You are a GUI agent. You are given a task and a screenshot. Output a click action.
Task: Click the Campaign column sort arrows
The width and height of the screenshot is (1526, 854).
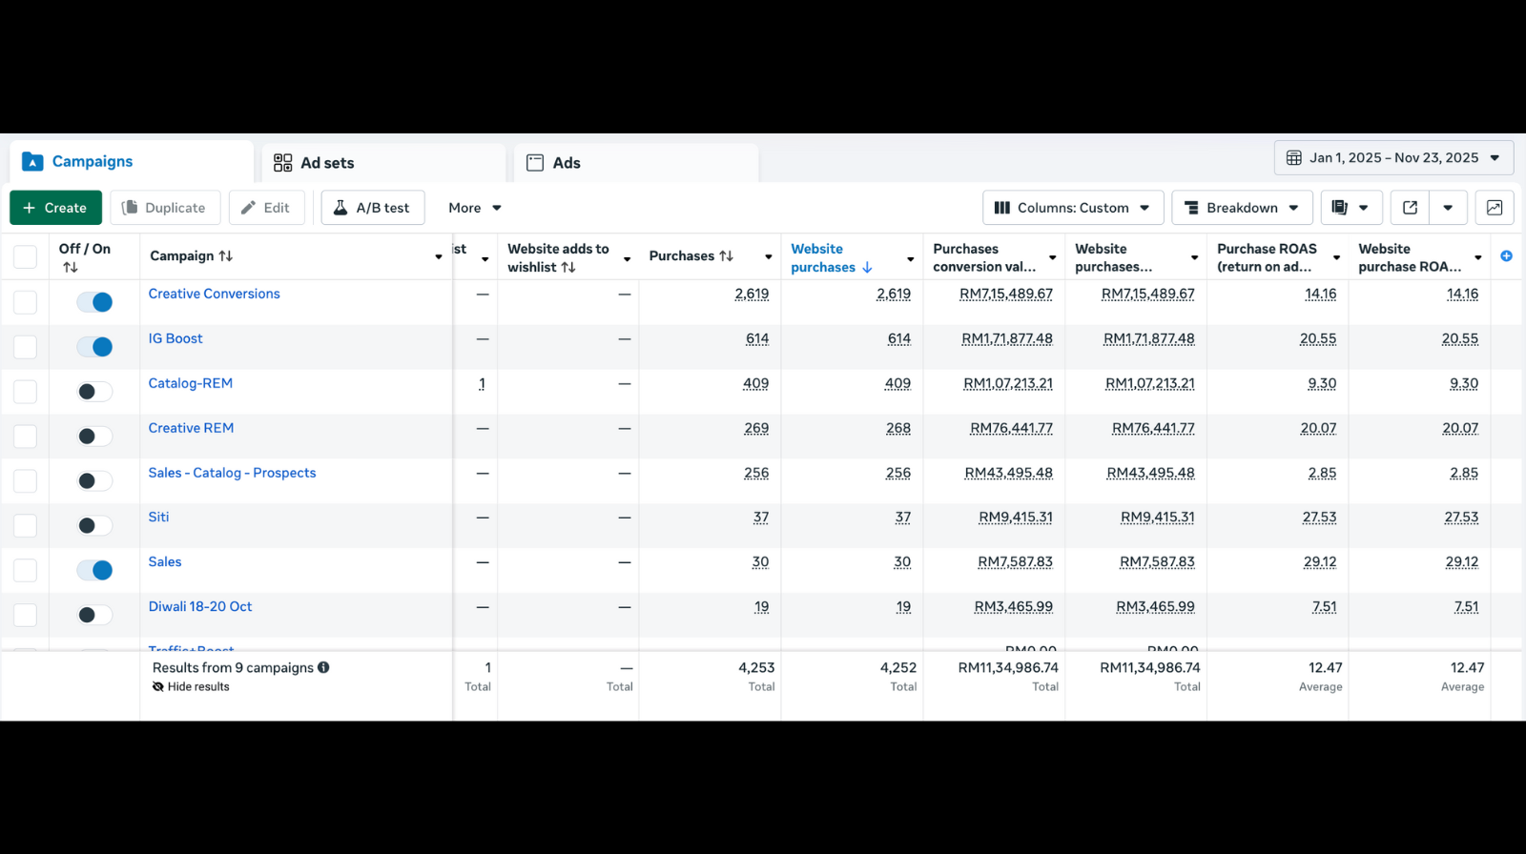[226, 256]
